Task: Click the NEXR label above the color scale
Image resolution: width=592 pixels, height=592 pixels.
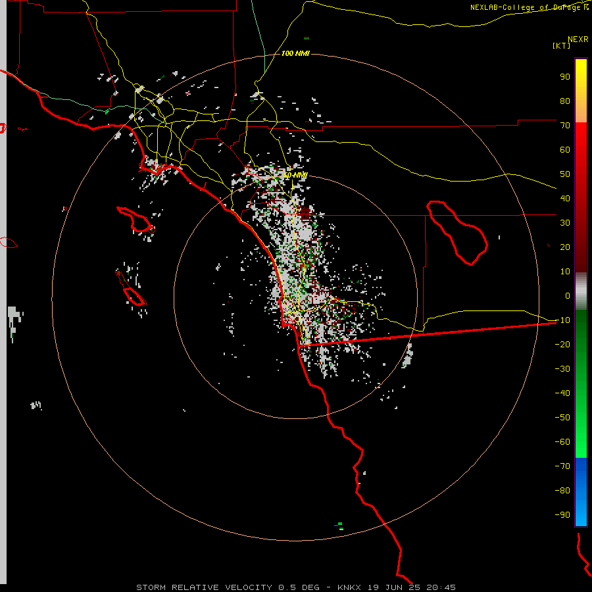Action: pos(578,39)
